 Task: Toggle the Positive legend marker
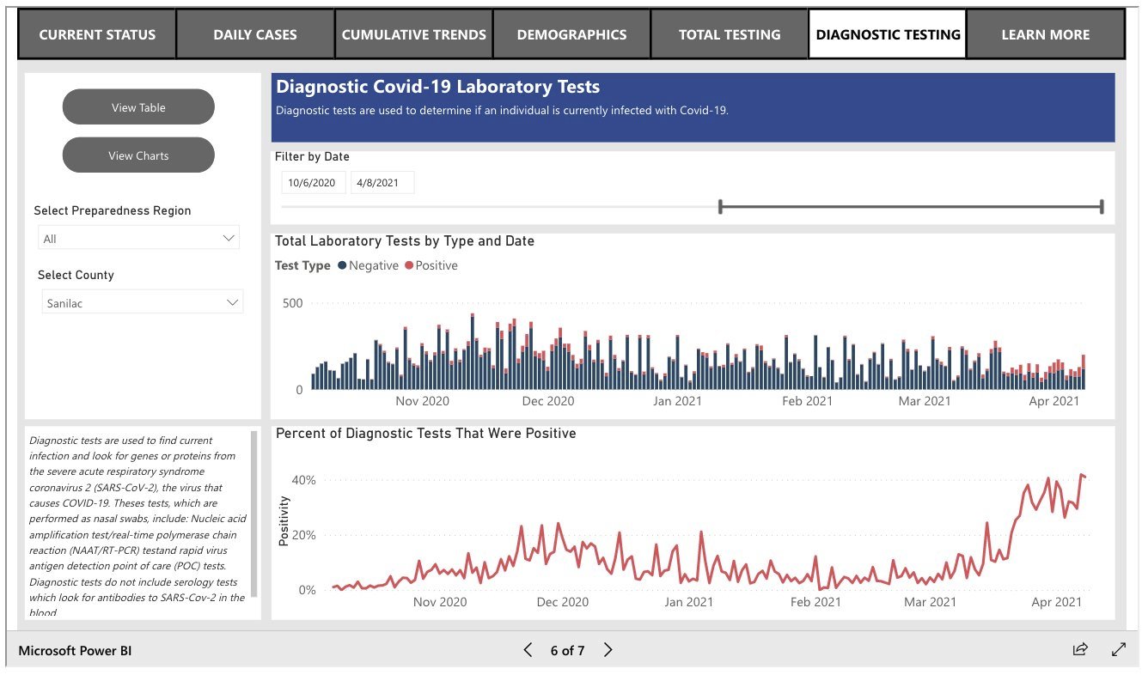409,266
